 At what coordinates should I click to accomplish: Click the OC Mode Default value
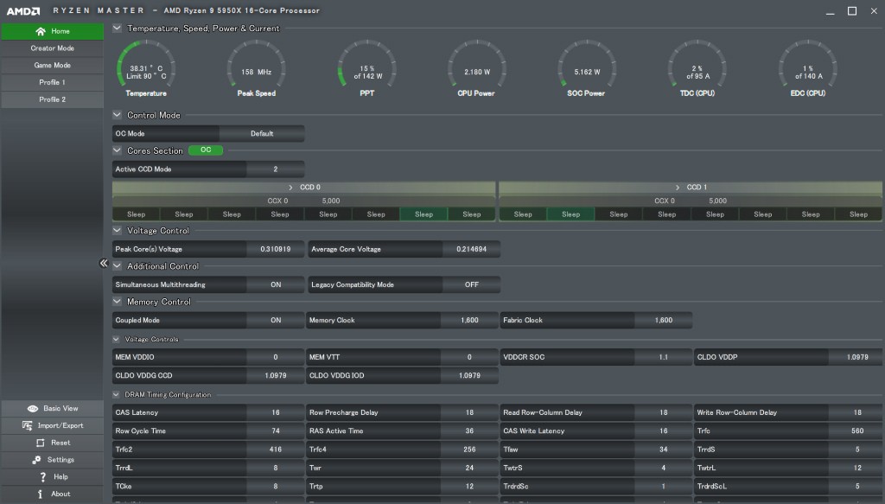click(x=261, y=134)
